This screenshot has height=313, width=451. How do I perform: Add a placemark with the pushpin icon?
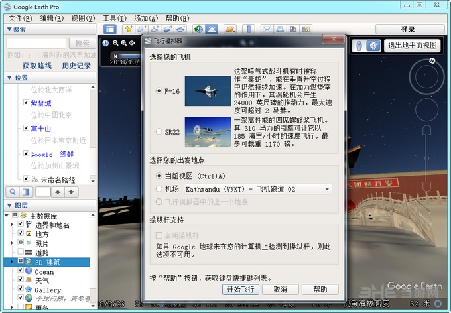(129, 29)
